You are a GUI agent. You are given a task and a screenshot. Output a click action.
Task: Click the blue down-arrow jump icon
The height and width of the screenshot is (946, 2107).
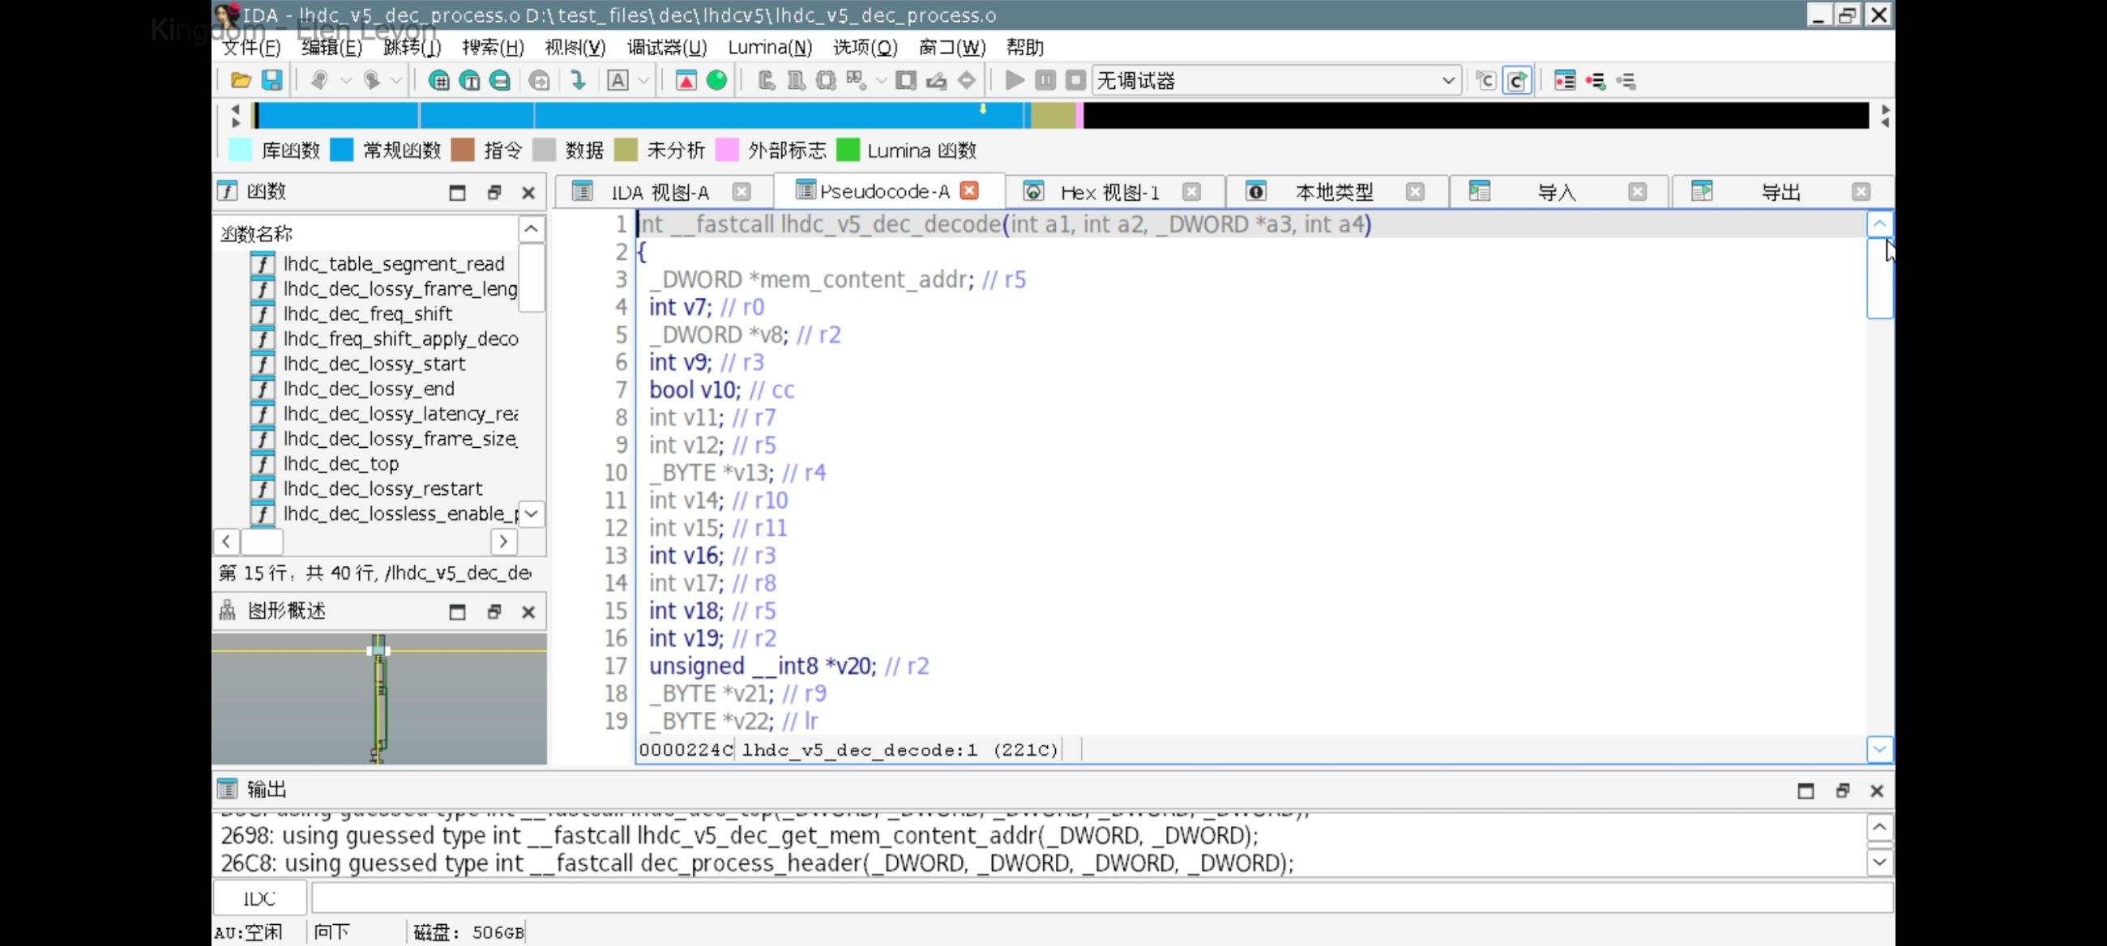click(x=579, y=80)
